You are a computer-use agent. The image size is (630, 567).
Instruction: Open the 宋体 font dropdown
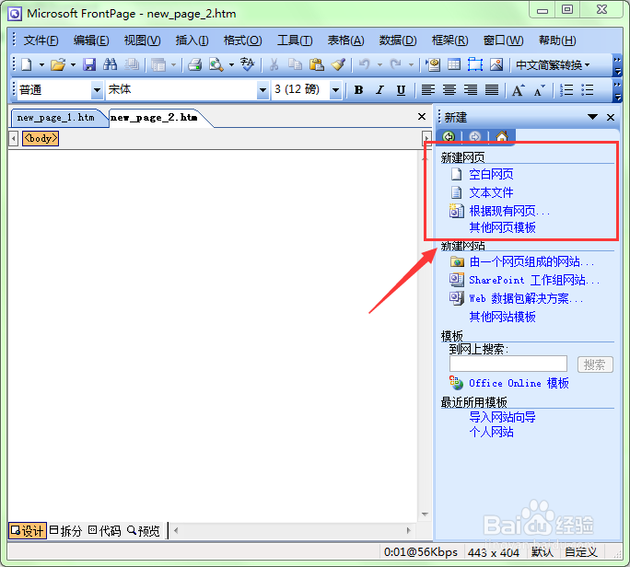point(262,90)
